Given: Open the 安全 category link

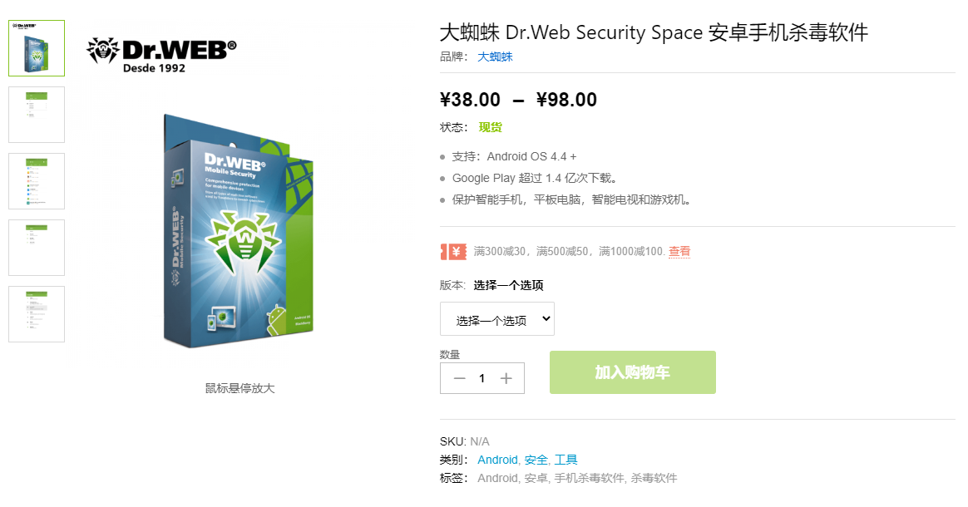Looking at the screenshot, I should pos(536,460).
